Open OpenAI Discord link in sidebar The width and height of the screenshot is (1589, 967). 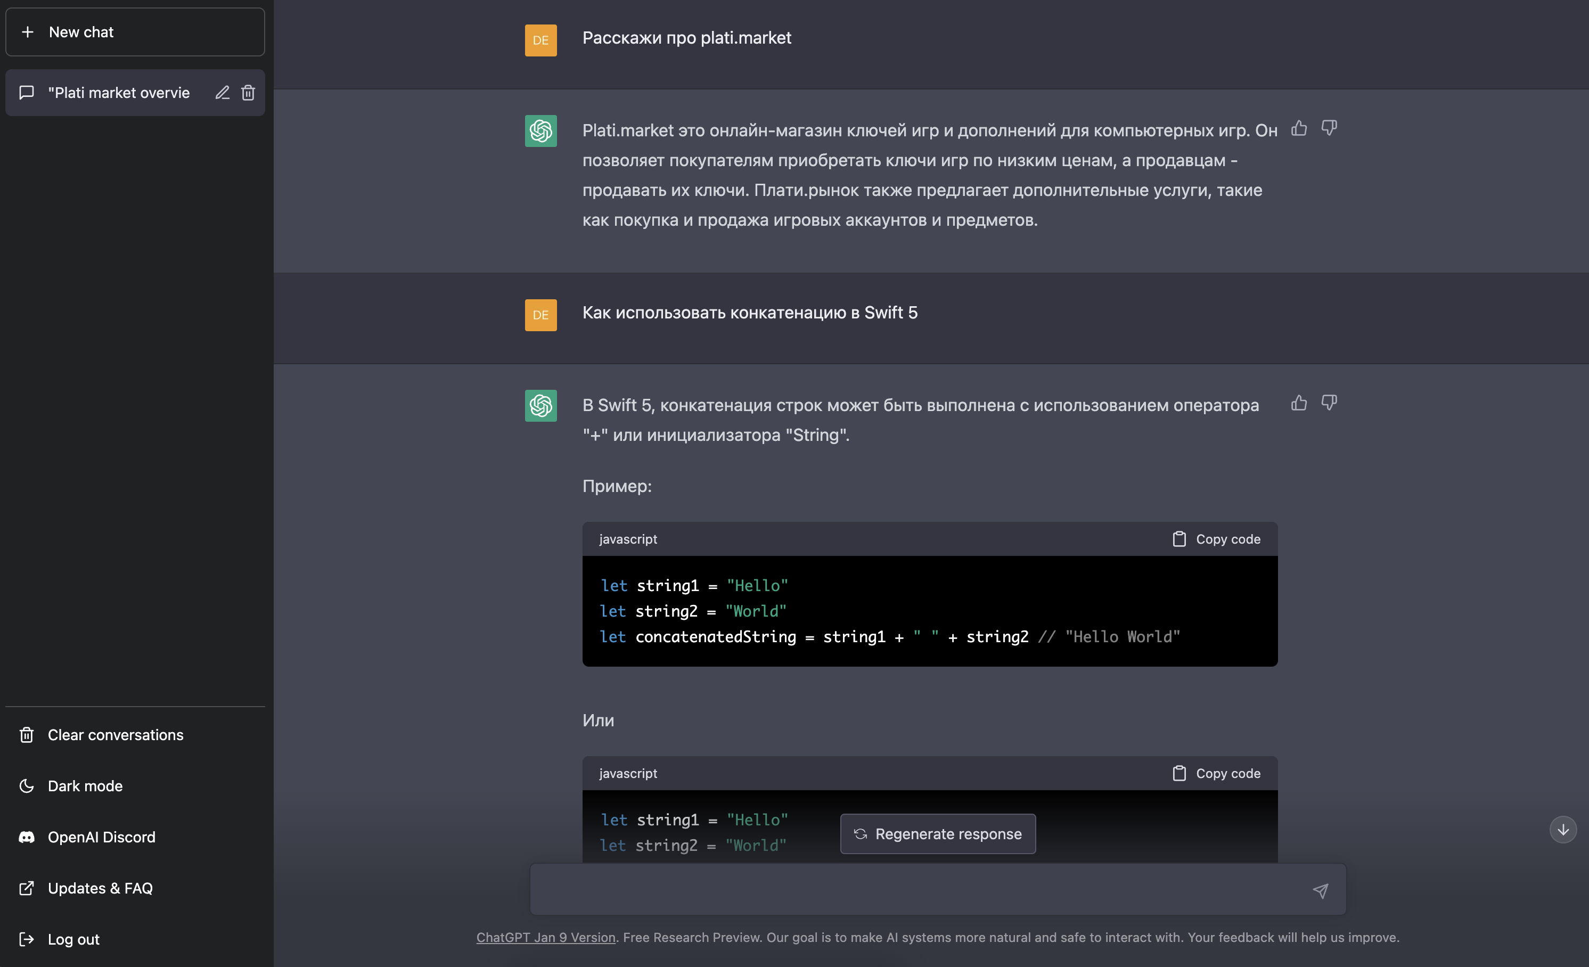[x=100, y=837]
